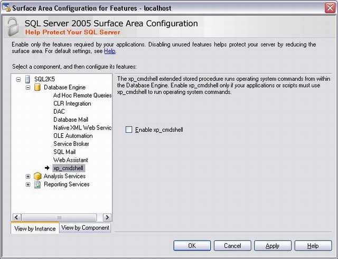Select CLR Integration in the tree
Viewport: 338px width, 259px height.
pyautogui.click(x=72, y=104)
